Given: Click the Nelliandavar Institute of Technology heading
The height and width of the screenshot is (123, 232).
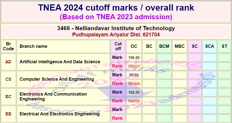Looking at the screenshot, I should click(x=116, y=28).
